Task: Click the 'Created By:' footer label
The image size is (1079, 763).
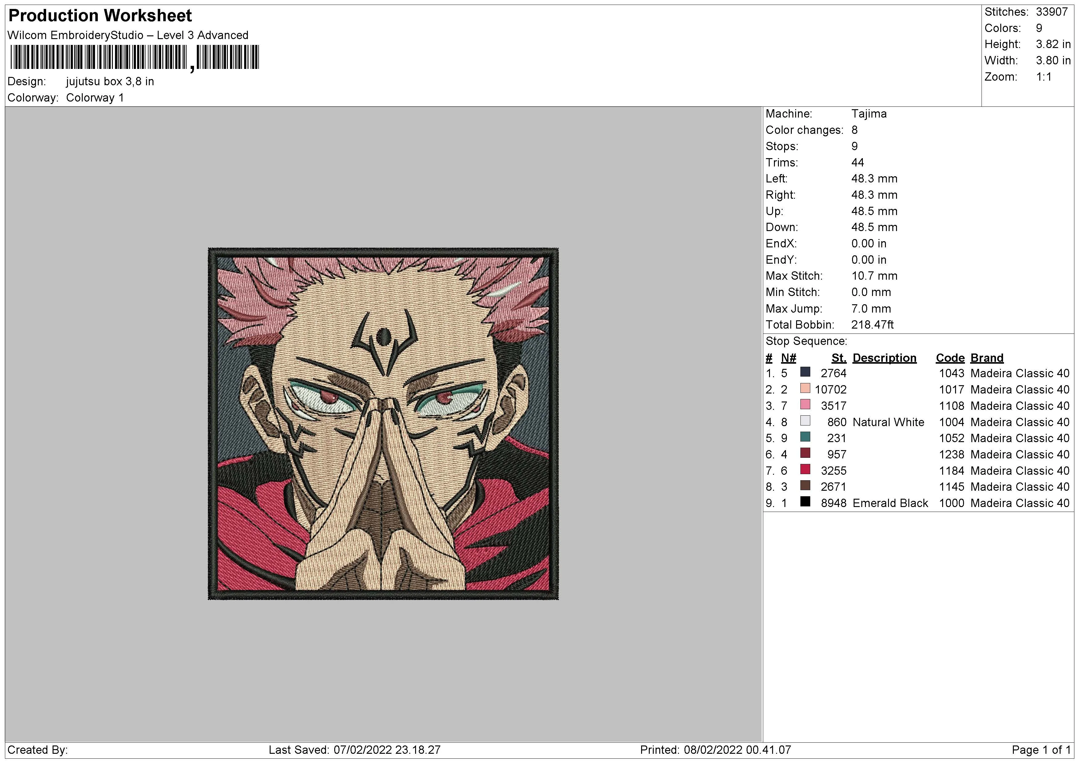Action: tap(38, 750)
